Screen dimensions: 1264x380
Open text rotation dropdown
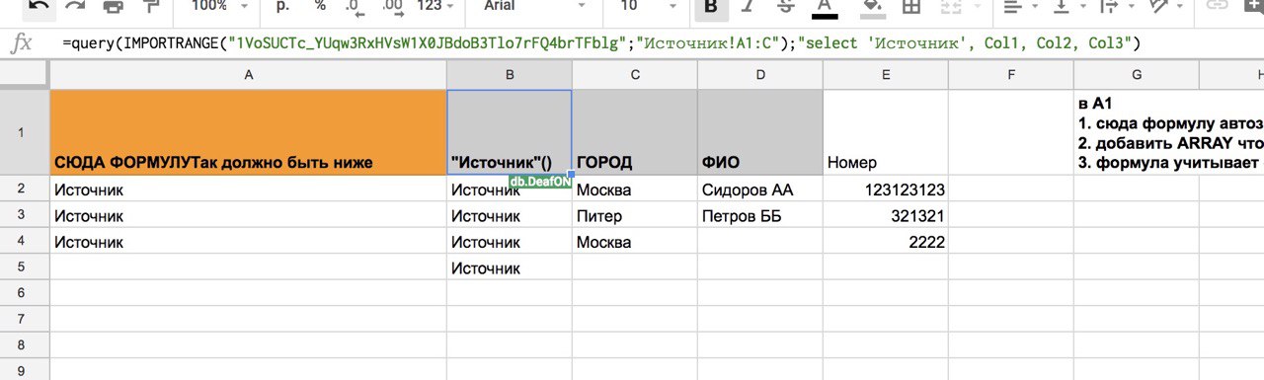(x=1166, y=6)
